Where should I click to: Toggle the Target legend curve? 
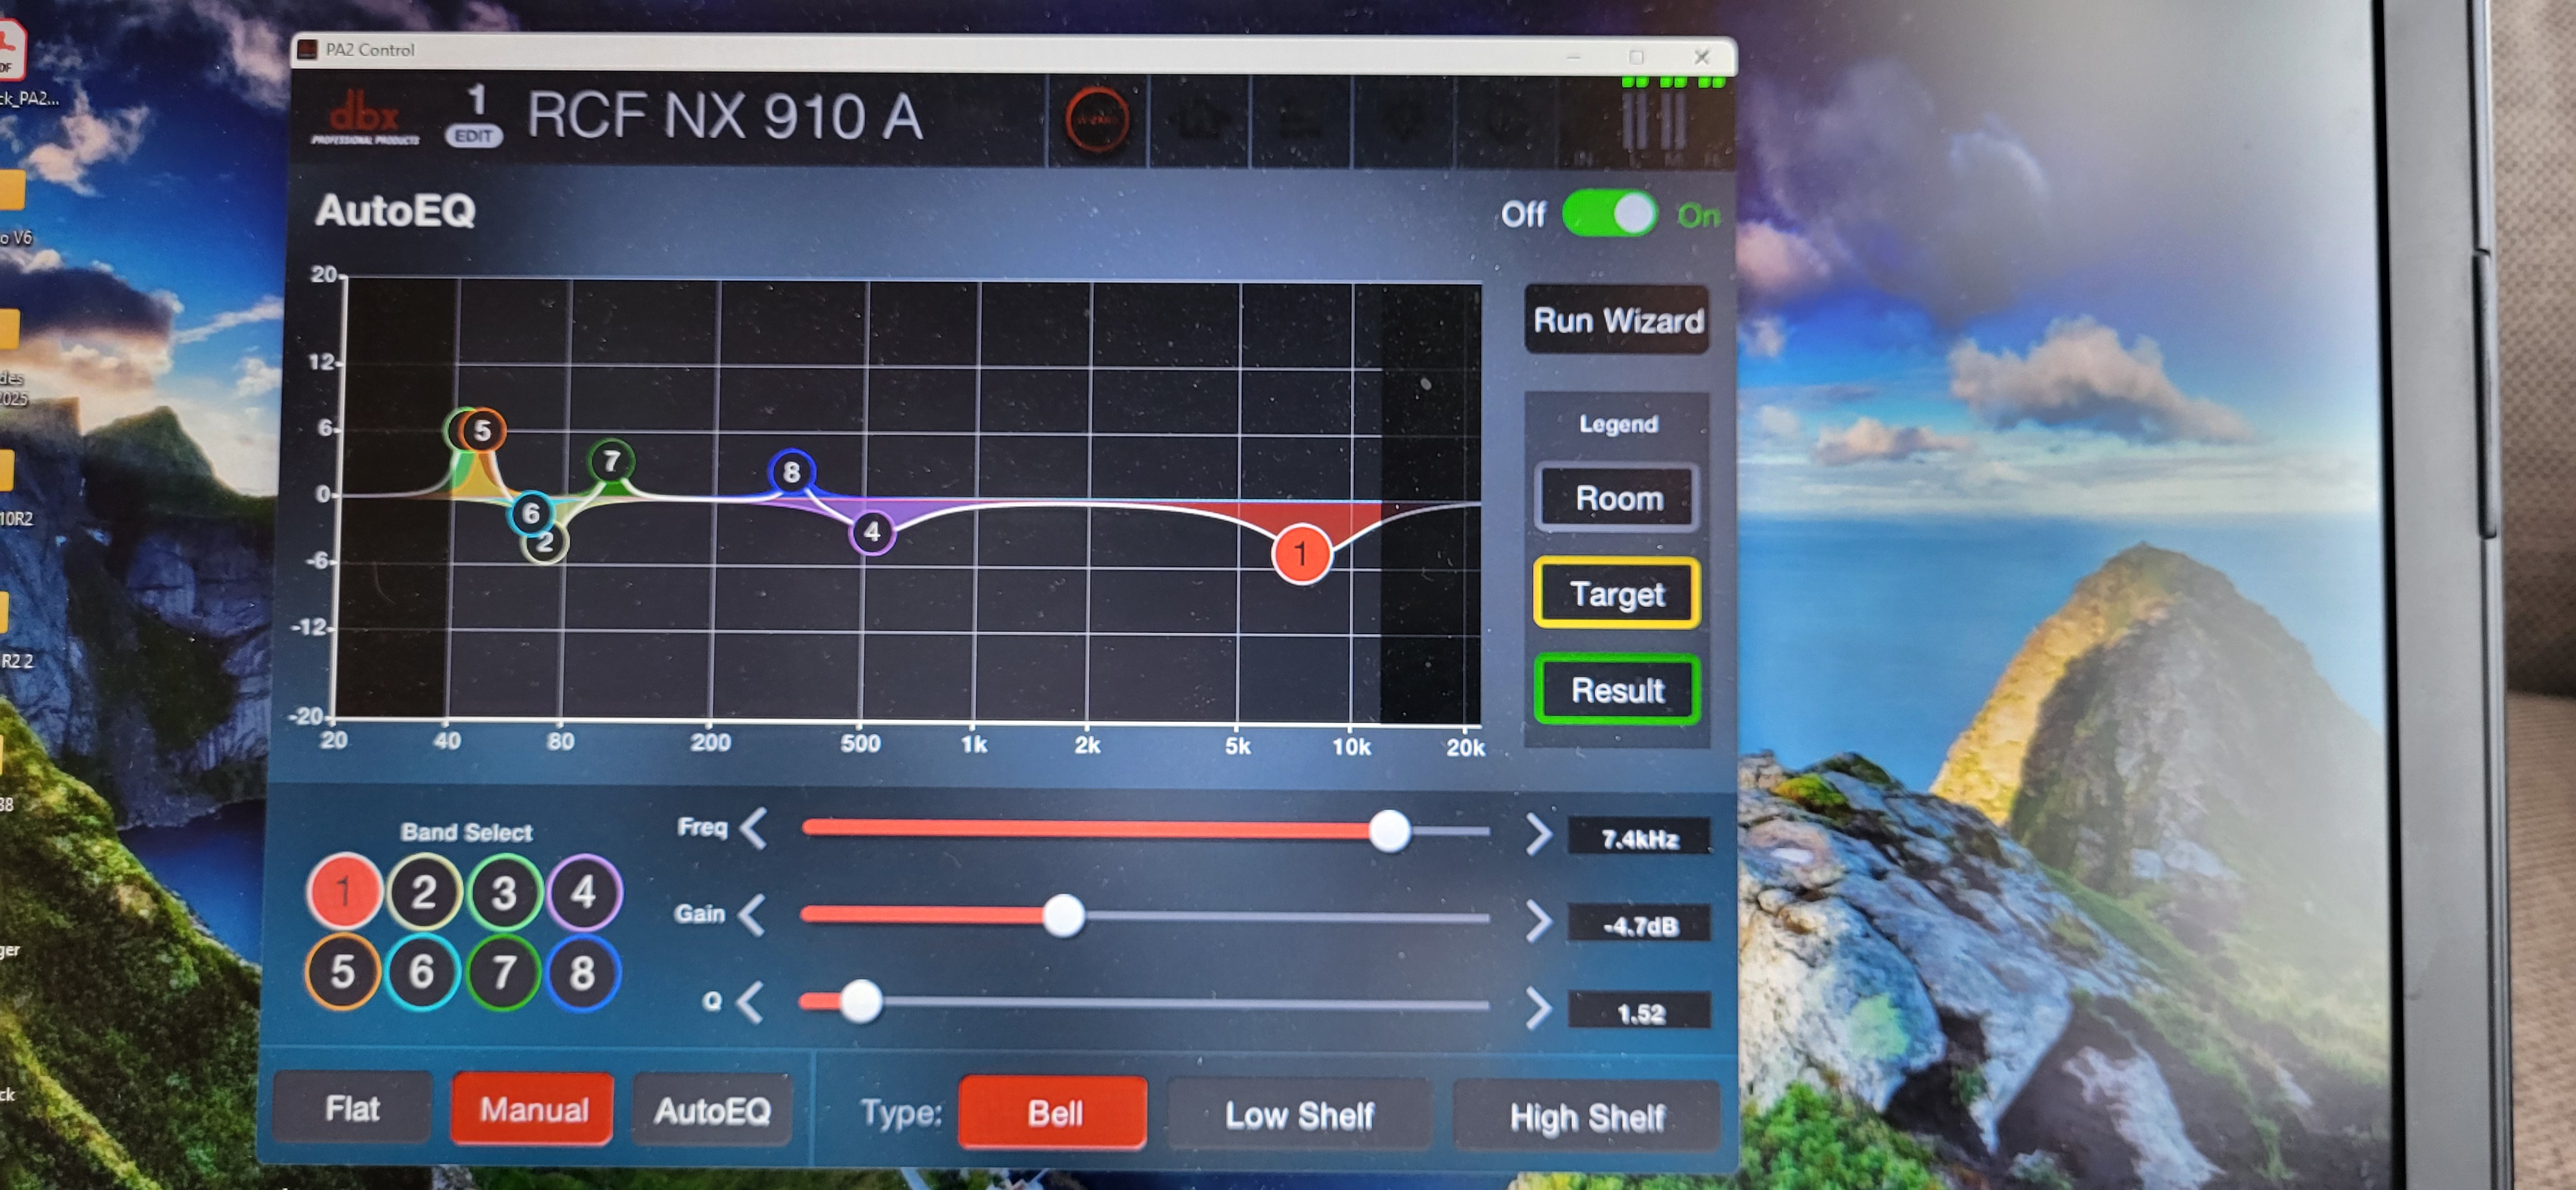(x=1617, y=593)
